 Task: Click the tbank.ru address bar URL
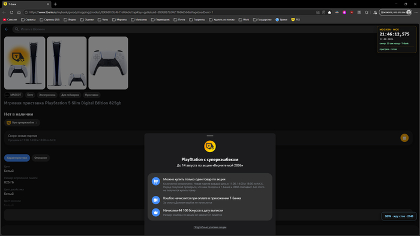point(121,13)
